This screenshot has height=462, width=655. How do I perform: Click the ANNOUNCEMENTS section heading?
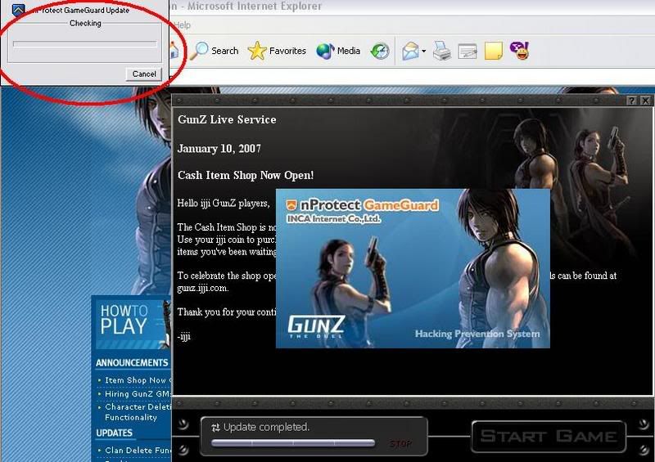coord(132,363)
